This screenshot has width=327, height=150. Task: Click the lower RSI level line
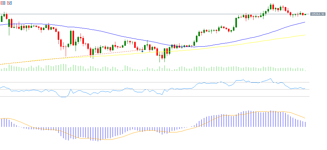[154, 96]
